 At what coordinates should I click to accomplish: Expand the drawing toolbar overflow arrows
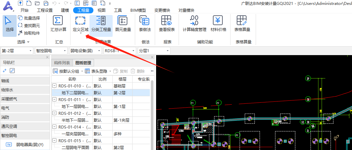coord(152,71)
